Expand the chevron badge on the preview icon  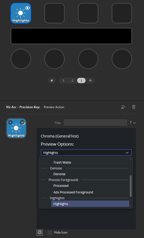[22, 122]
